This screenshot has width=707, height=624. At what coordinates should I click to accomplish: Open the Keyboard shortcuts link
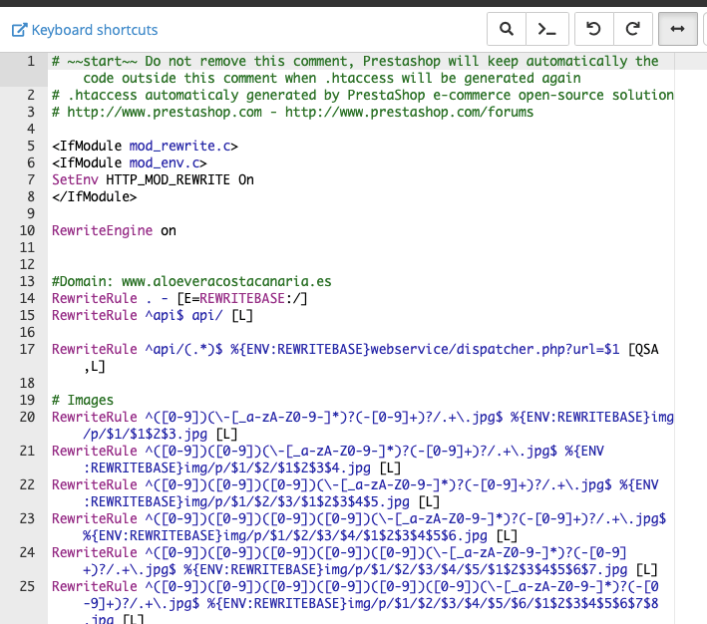[x=85, y=30]
